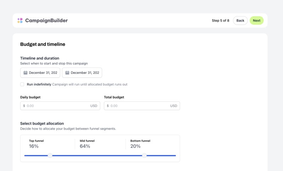
Task: Click the USD label in the Daily budget field
Action: 94,106
